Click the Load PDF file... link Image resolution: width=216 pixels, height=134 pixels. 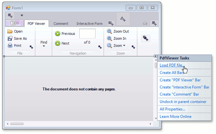click(172, 65)
